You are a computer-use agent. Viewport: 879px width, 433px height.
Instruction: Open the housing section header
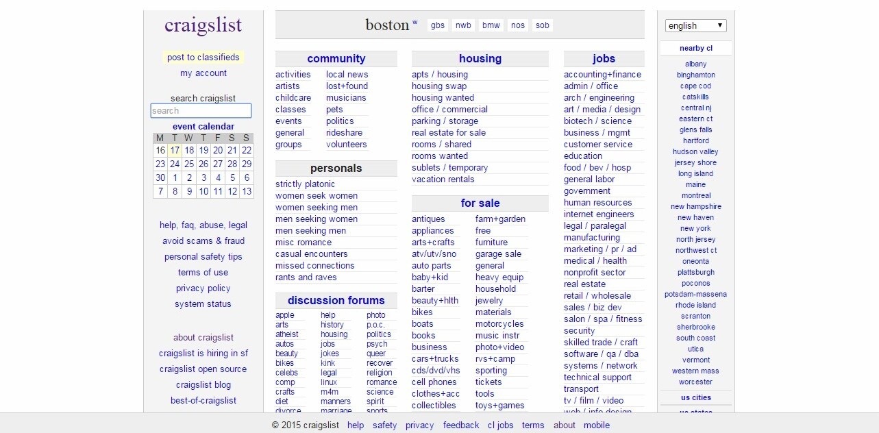[x=480, y=59]
